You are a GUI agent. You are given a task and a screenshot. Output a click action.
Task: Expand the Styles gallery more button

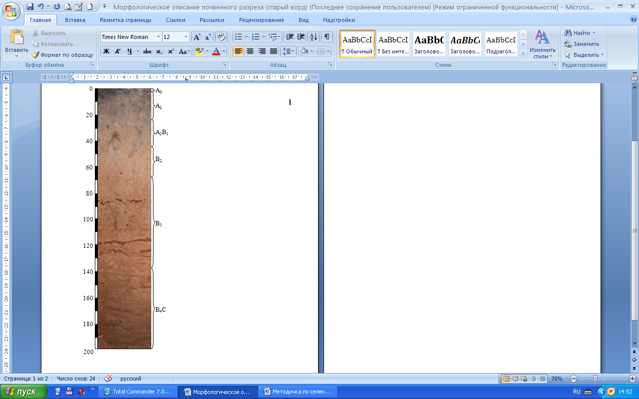pyautogui.click(x=523, y=54)
